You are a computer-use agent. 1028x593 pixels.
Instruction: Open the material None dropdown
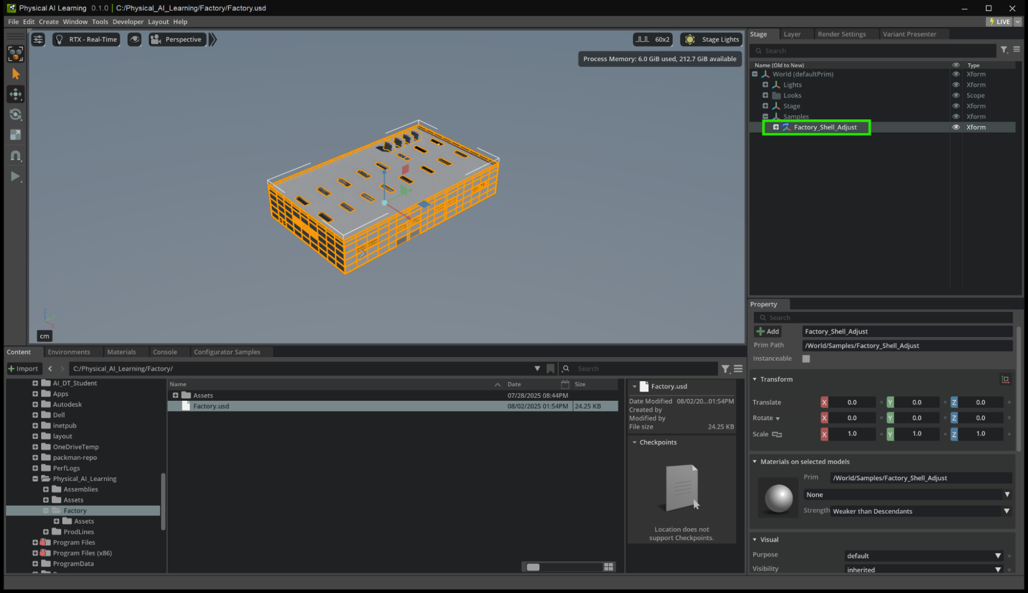(x=908, y=494)
